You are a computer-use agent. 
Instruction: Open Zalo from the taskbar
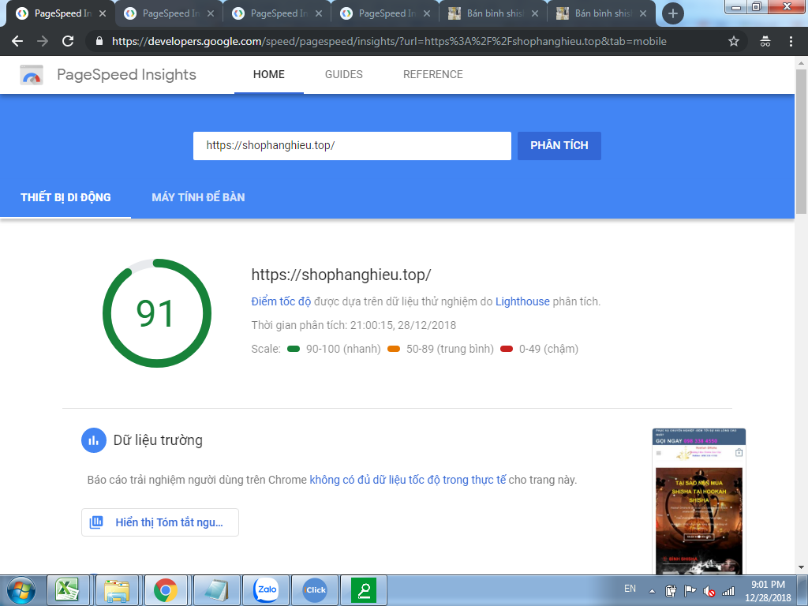point(266,589)
